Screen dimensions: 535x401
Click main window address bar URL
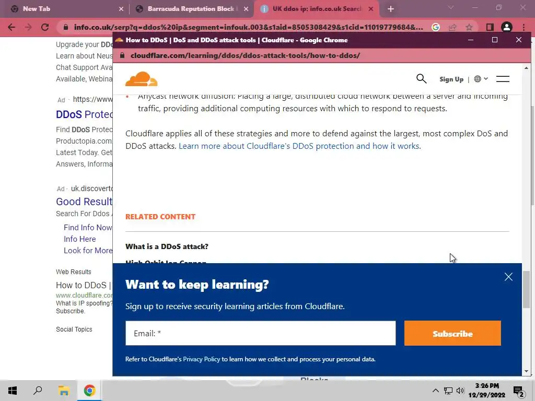[248, 27]
